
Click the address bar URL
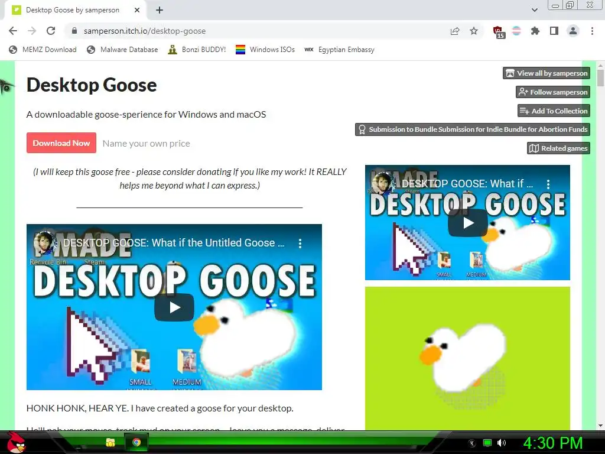pyautogui.click(x=145, y=31)
